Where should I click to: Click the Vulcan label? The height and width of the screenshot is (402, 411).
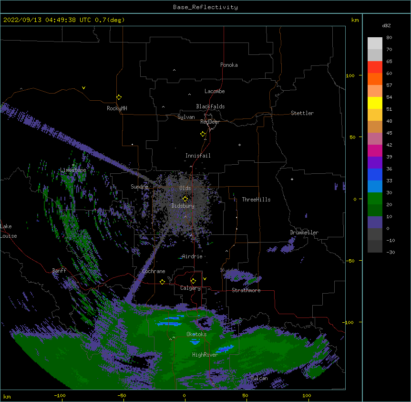tap(259, 378)
